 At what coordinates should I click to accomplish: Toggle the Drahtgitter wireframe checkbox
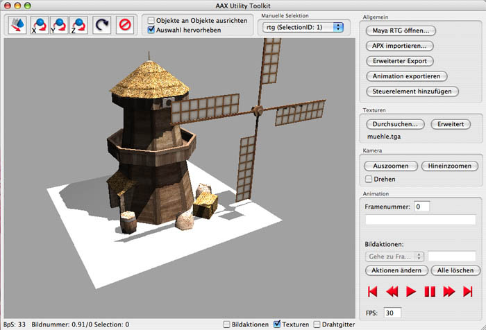point(317,324)
